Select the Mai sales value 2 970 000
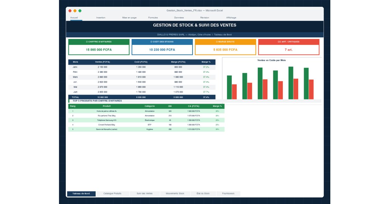Image resolution: width=389 pixels, height=204 pixels. tap(102, 87)
